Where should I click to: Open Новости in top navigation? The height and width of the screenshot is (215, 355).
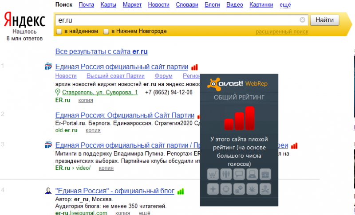158,5
